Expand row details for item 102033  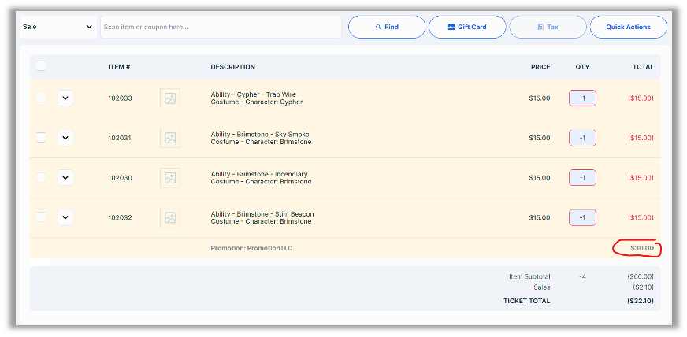65,98
